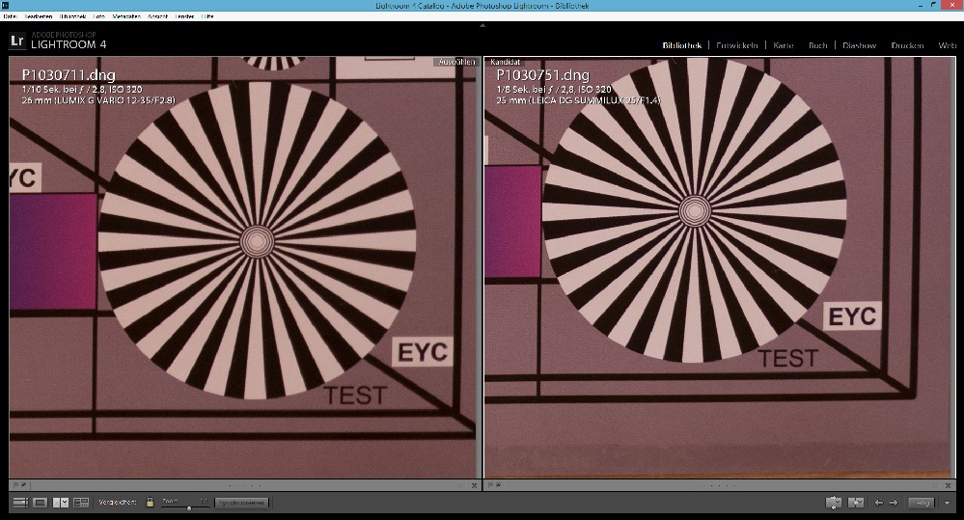Open the Hilfe menu
Screen dimensions: 964x520
[x=207, y=16]
